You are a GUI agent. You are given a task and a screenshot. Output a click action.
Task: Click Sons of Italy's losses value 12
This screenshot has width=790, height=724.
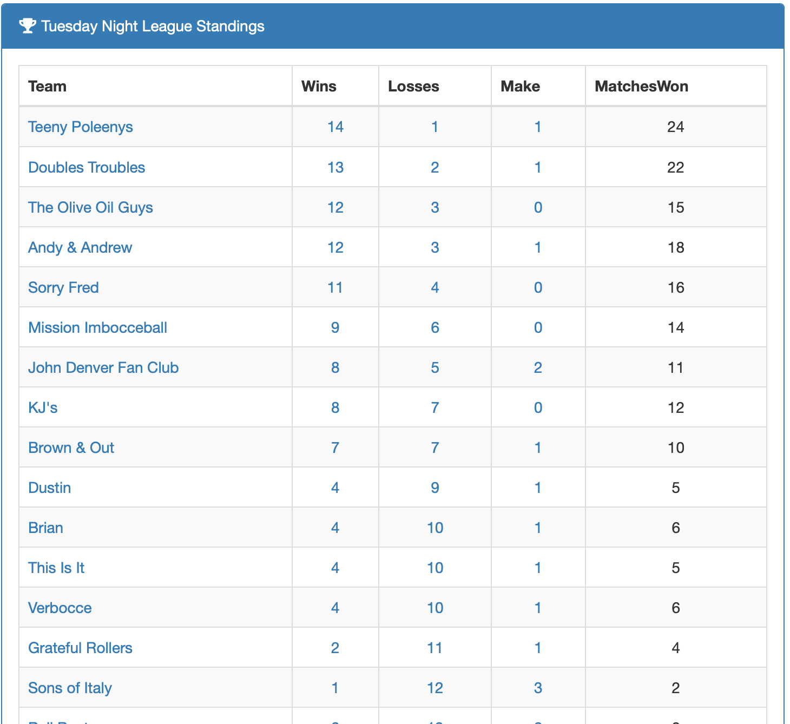coord(435,688)
